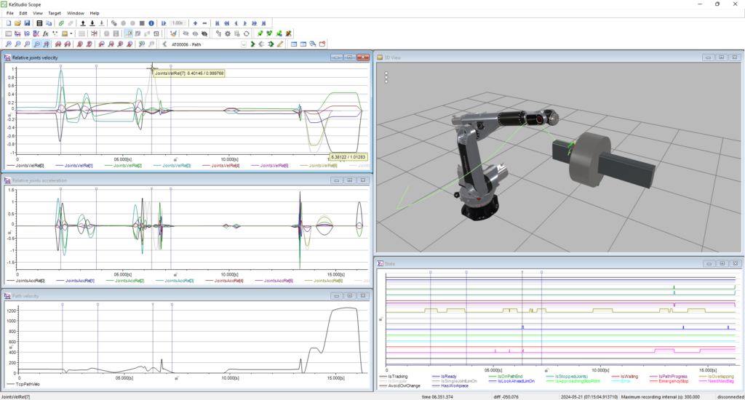Click the stop square playback icon
745x400 pixels.
[142, 23]
